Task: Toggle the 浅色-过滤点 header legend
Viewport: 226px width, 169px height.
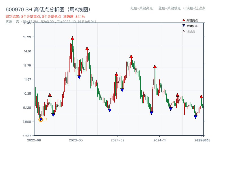Action: coord(194,8)
